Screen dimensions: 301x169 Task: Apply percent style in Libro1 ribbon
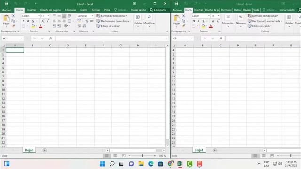87,21
